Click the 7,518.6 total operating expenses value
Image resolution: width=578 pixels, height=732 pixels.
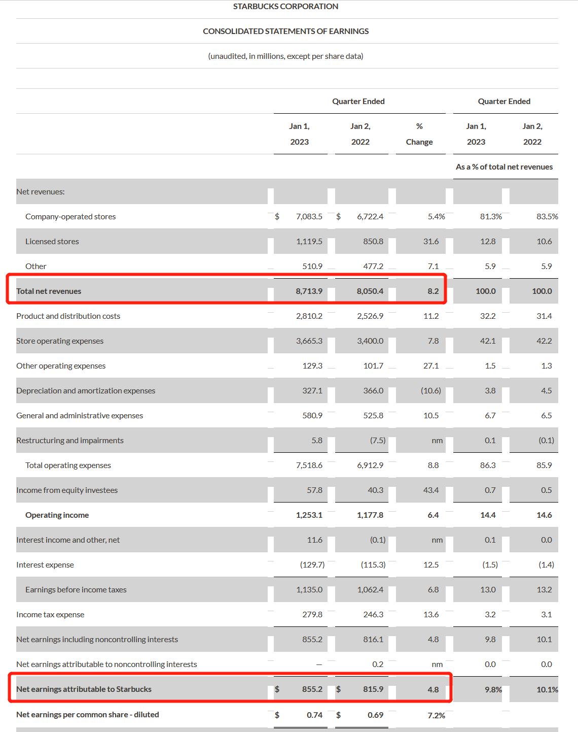(309, 465)
